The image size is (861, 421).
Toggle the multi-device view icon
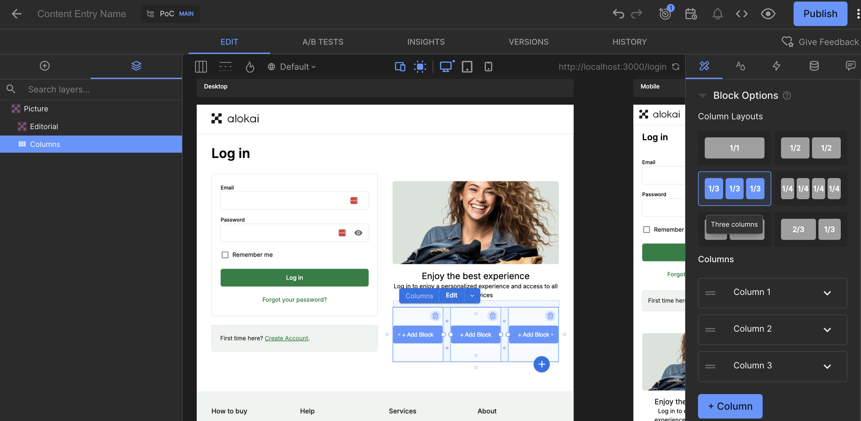click(x=400, y=67)
